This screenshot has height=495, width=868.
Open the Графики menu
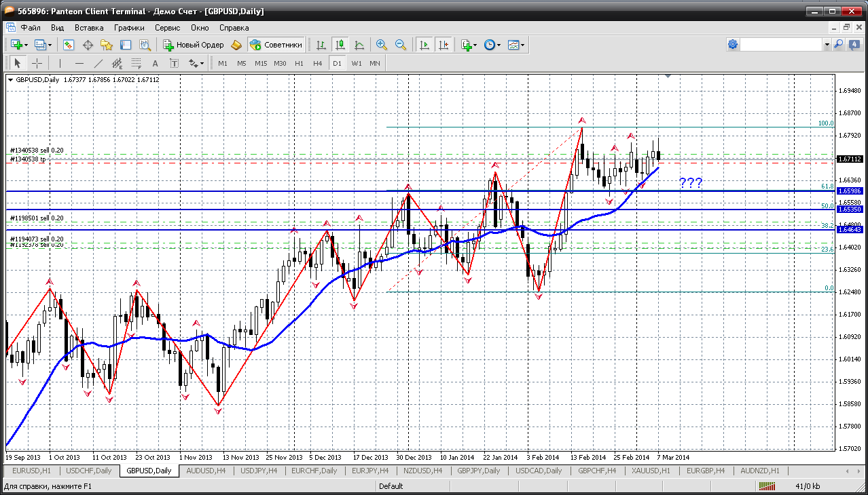point(129,28)
